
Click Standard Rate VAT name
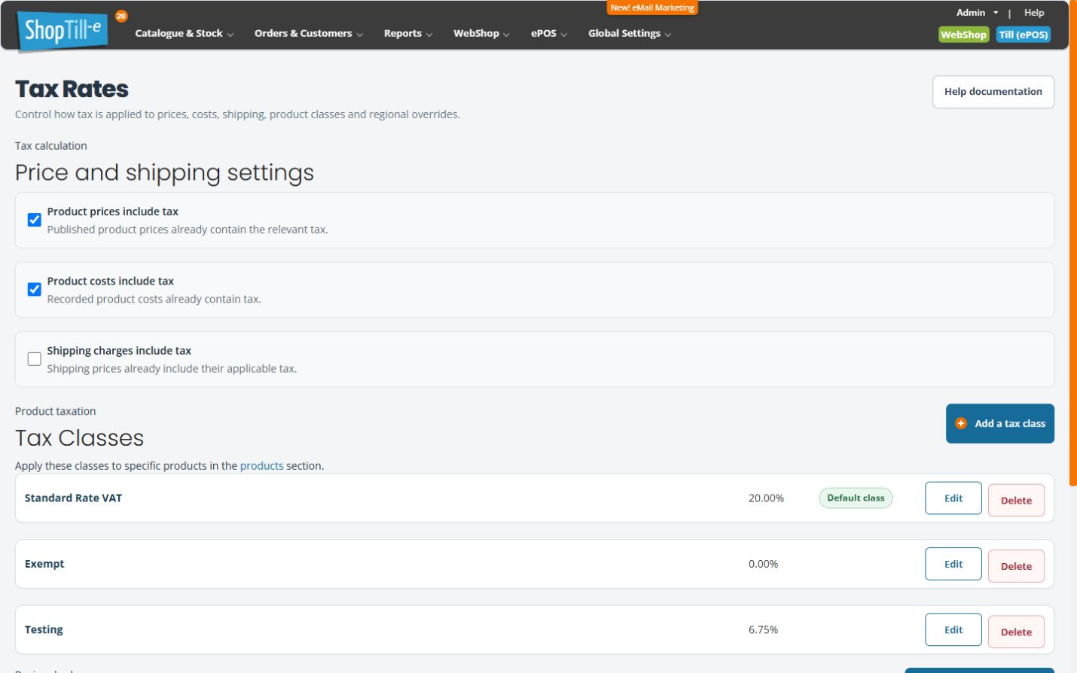click(x=73, y=498)
